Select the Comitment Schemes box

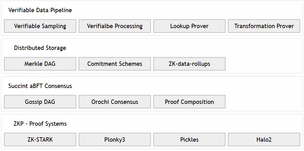pyautogui.click(x=115, y=64)
